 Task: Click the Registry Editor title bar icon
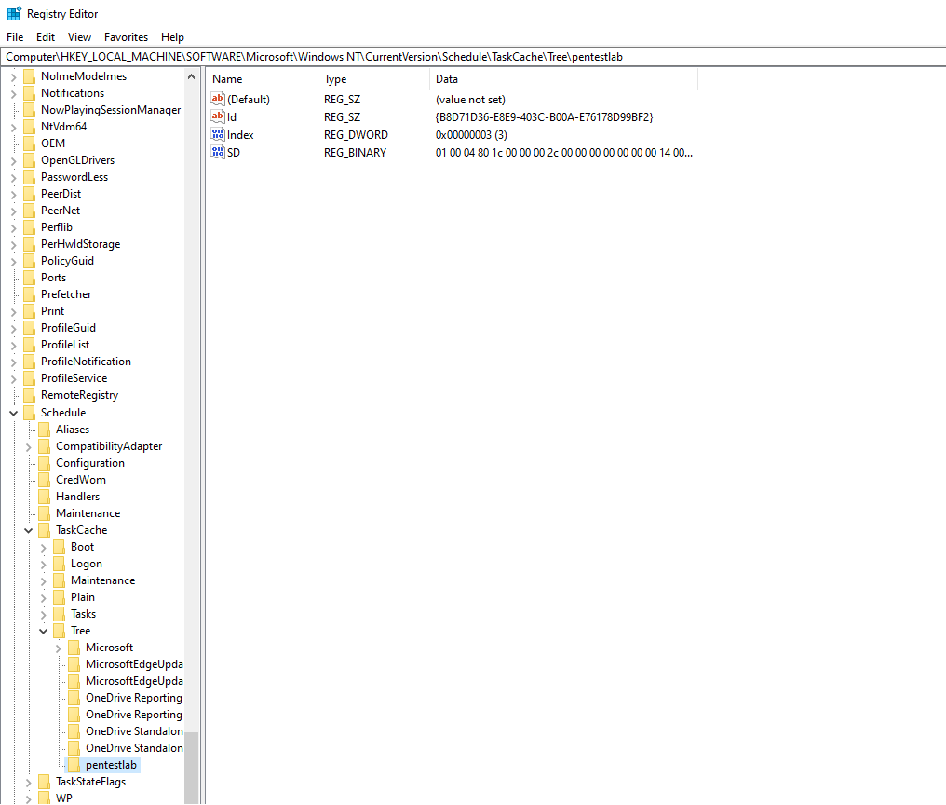14,14
